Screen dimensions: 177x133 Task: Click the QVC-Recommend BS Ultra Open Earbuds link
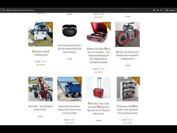[x=69, y=50]
